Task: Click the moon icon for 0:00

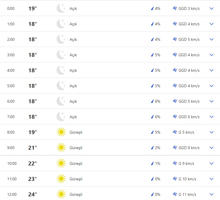Action: (x=61, y=8)
